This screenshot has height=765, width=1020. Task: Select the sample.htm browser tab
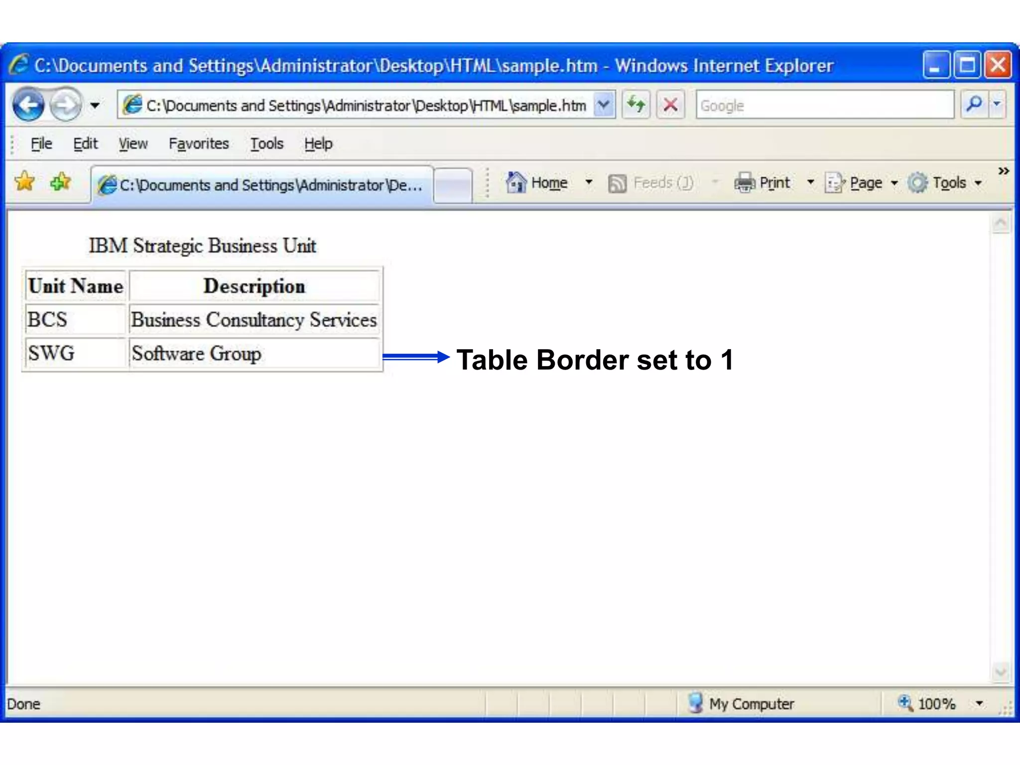point(262,185)
